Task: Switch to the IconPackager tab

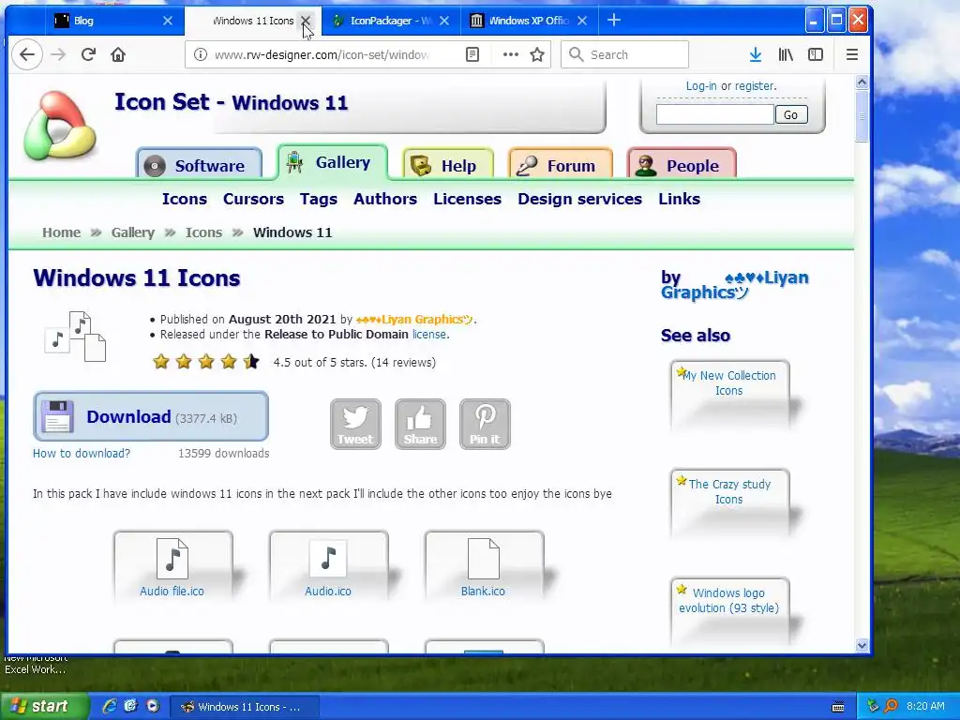Action: click(x=391, y=21)
